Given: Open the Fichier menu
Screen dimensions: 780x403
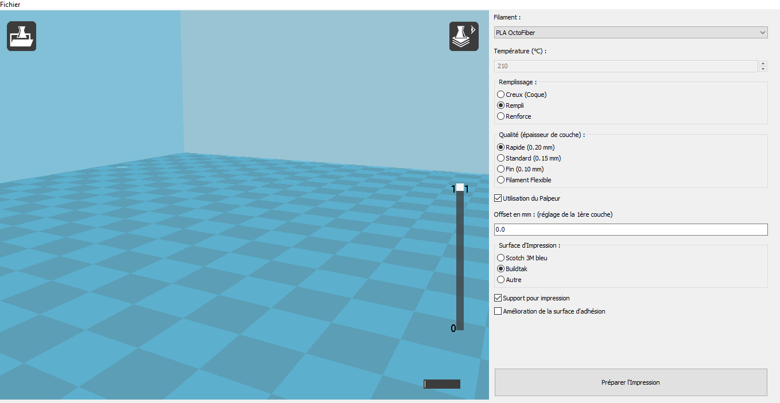Looking at the screenshot, I should pos(10,4).
